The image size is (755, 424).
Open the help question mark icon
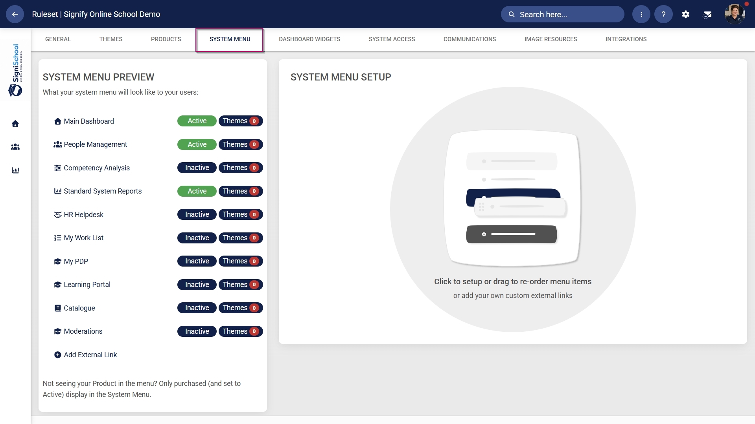tap(663, 15)
